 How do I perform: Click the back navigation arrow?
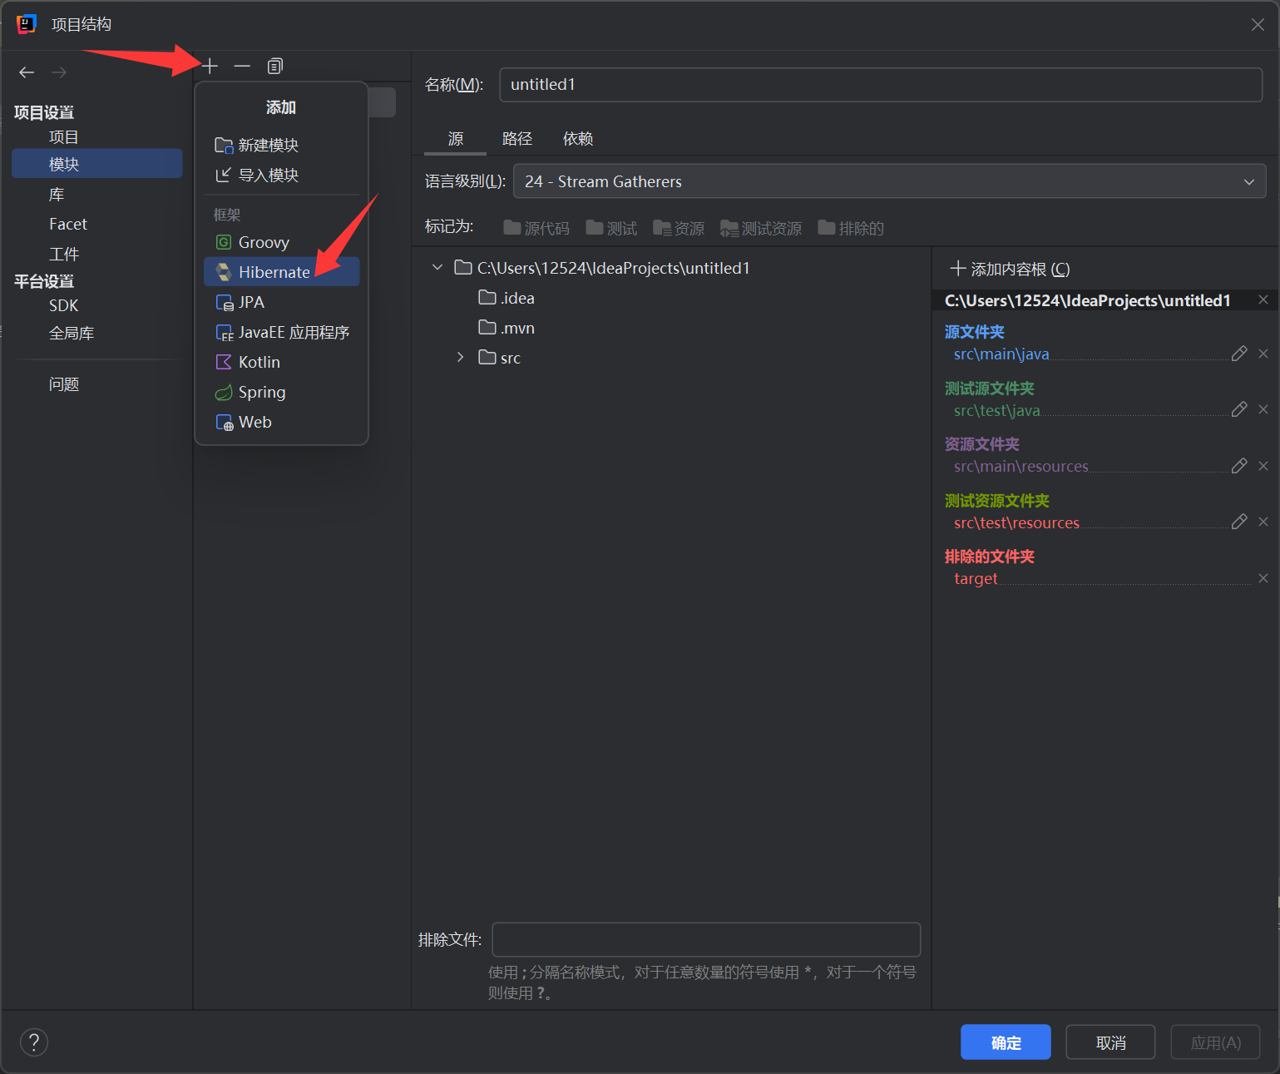click(26, 72)
